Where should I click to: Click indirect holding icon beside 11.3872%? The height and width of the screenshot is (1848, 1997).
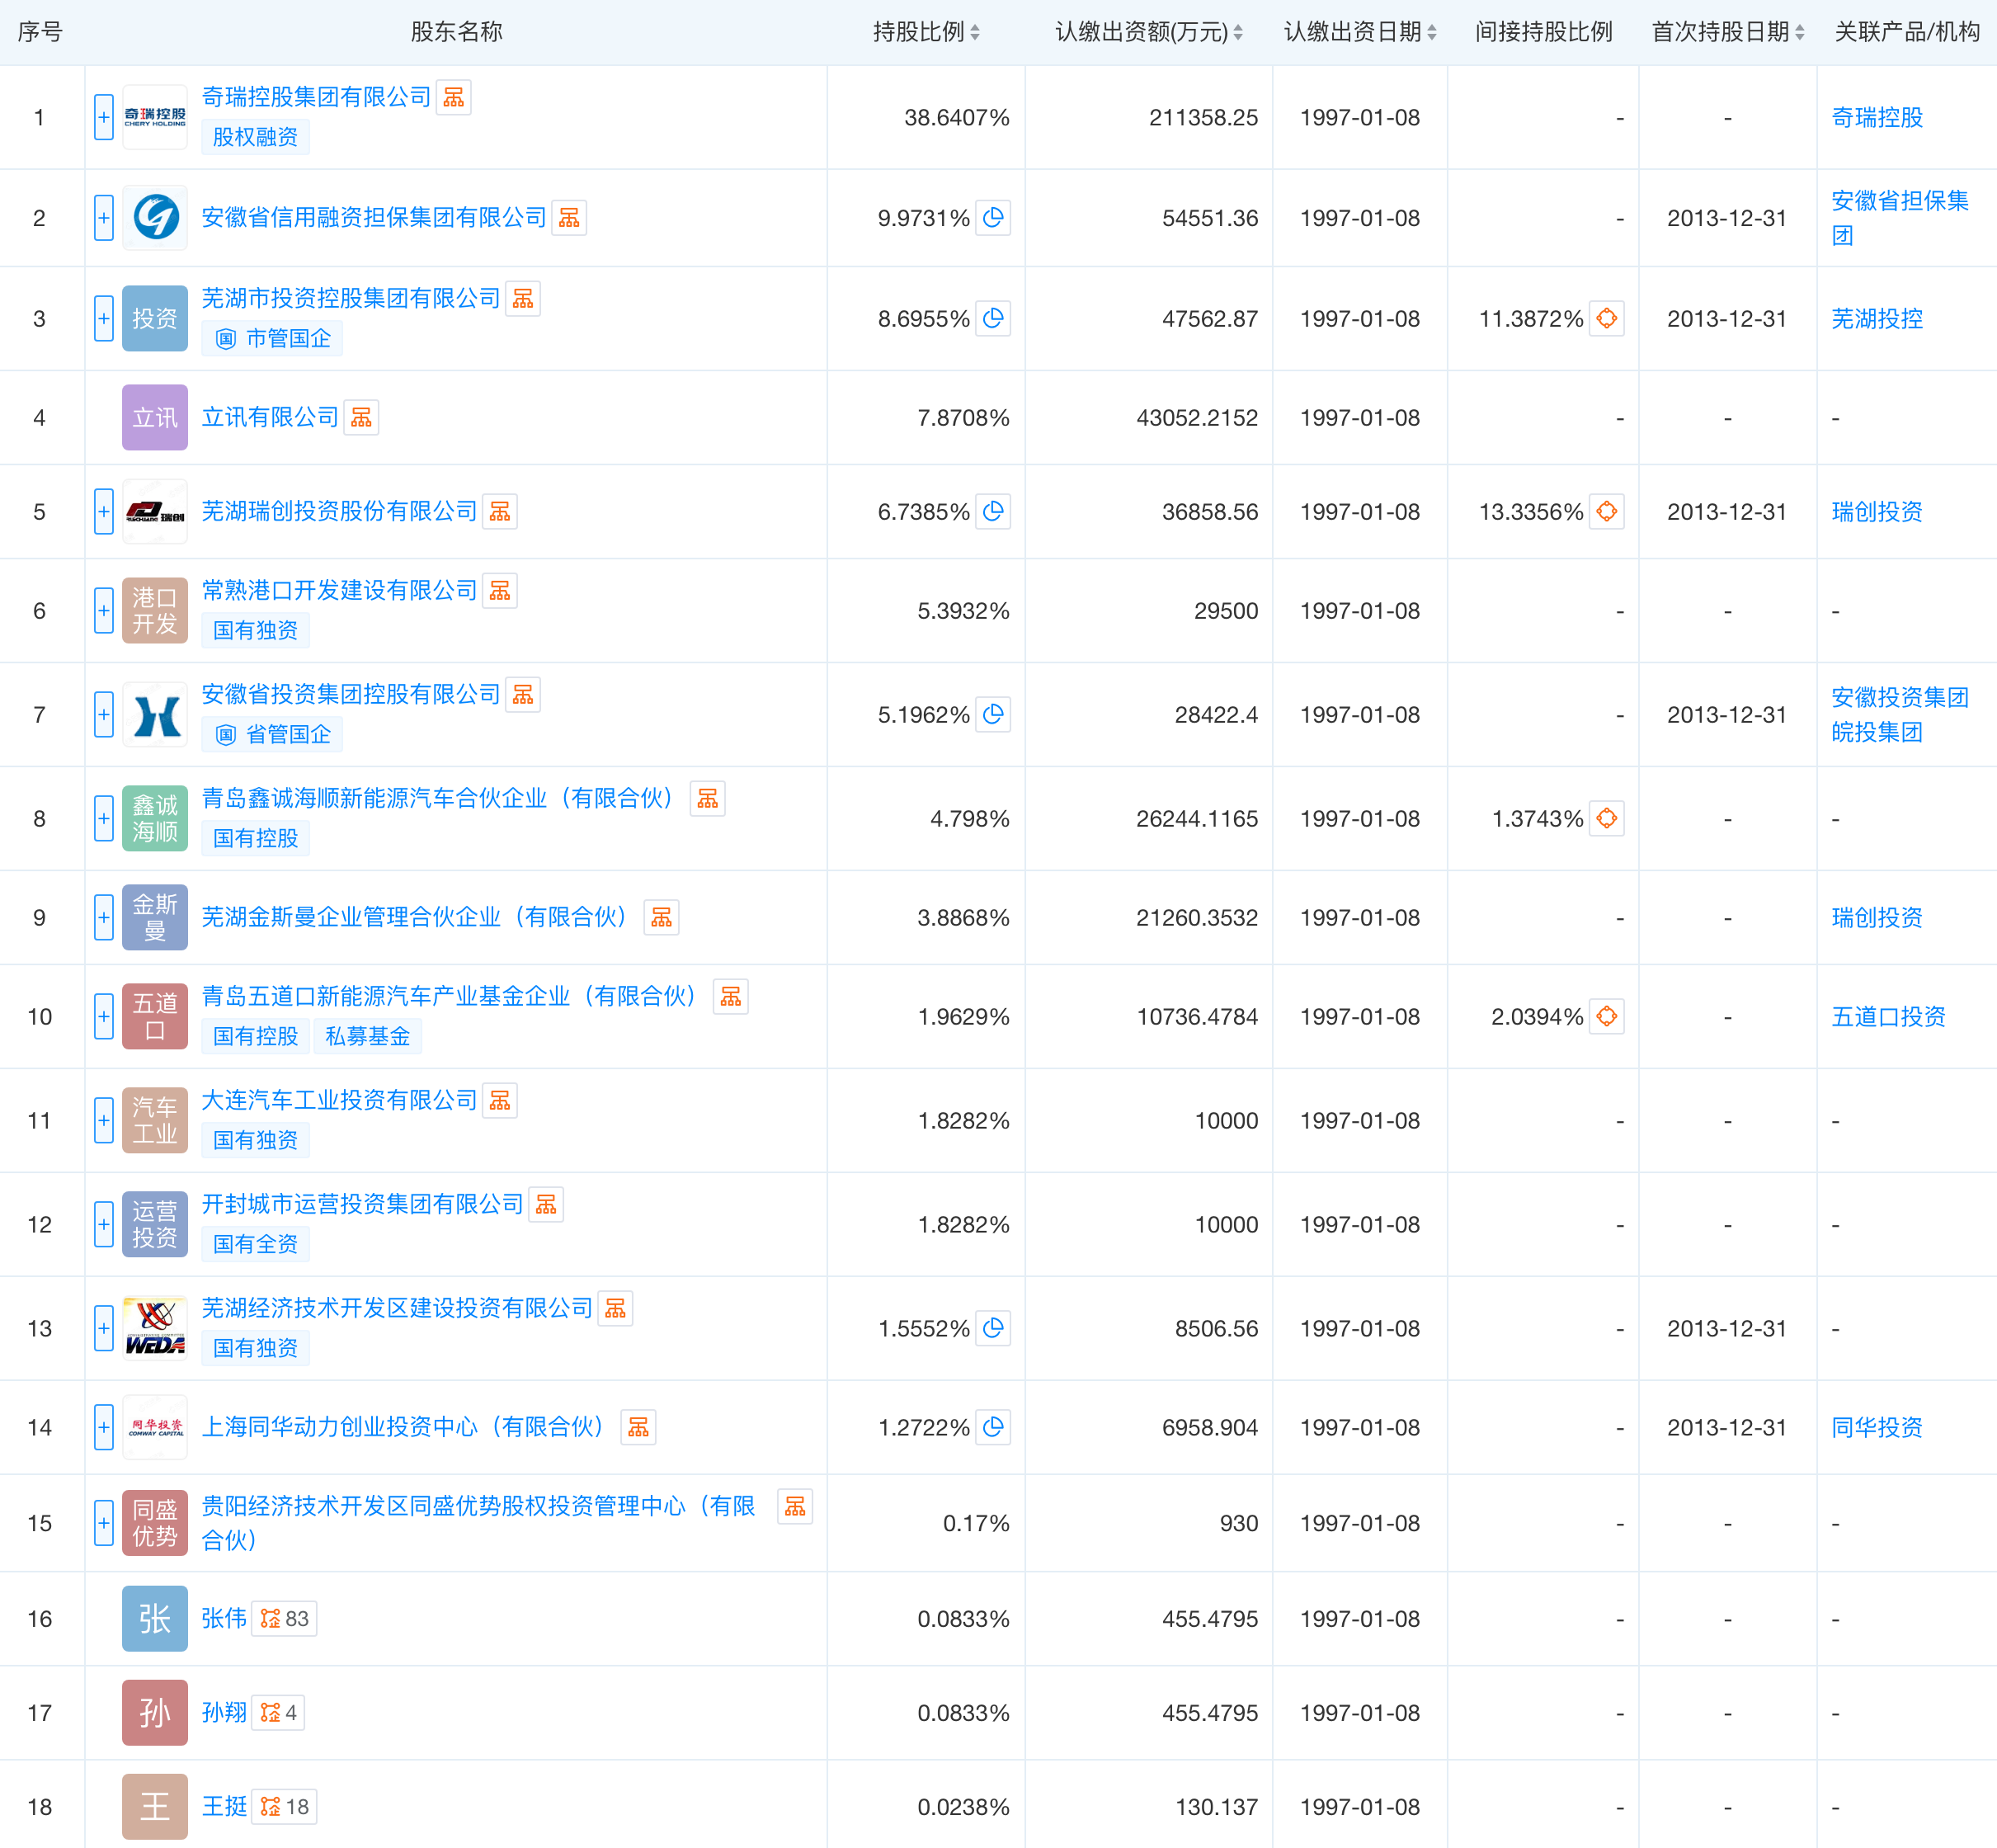(1606, 319)
